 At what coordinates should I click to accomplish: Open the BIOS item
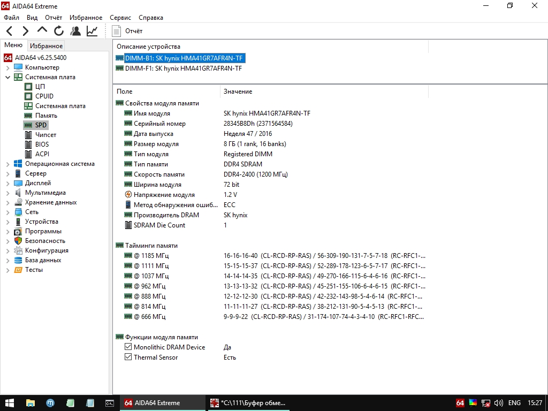click(x=42, y=144)
